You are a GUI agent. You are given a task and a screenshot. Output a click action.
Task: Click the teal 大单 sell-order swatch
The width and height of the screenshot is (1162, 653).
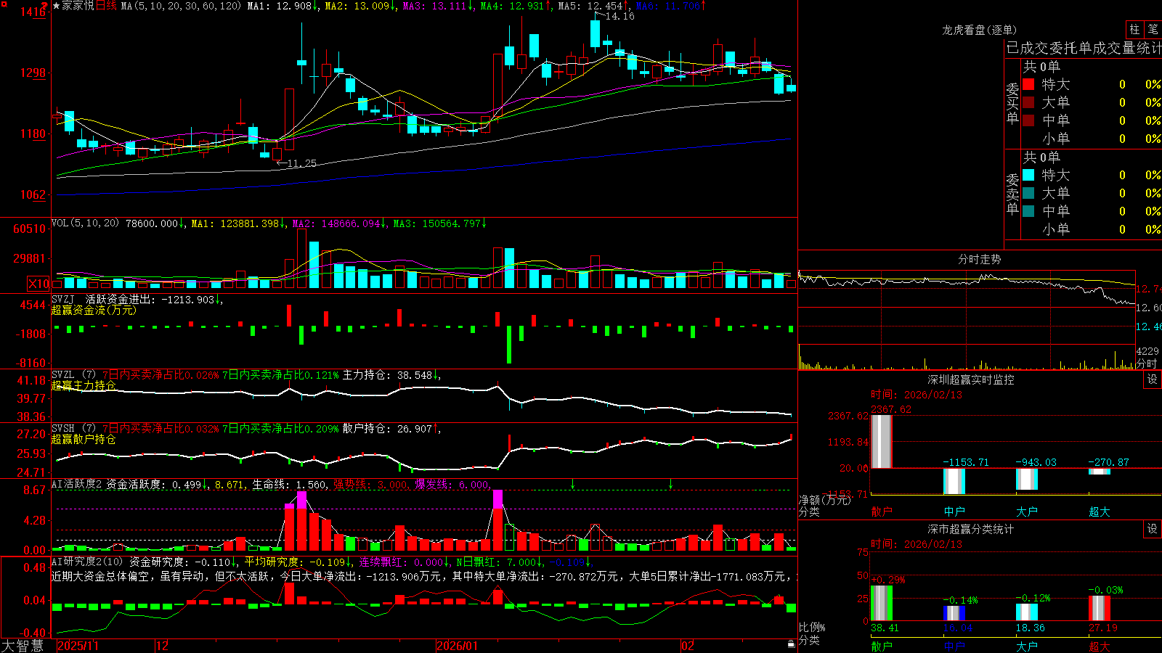(1028, 193)
